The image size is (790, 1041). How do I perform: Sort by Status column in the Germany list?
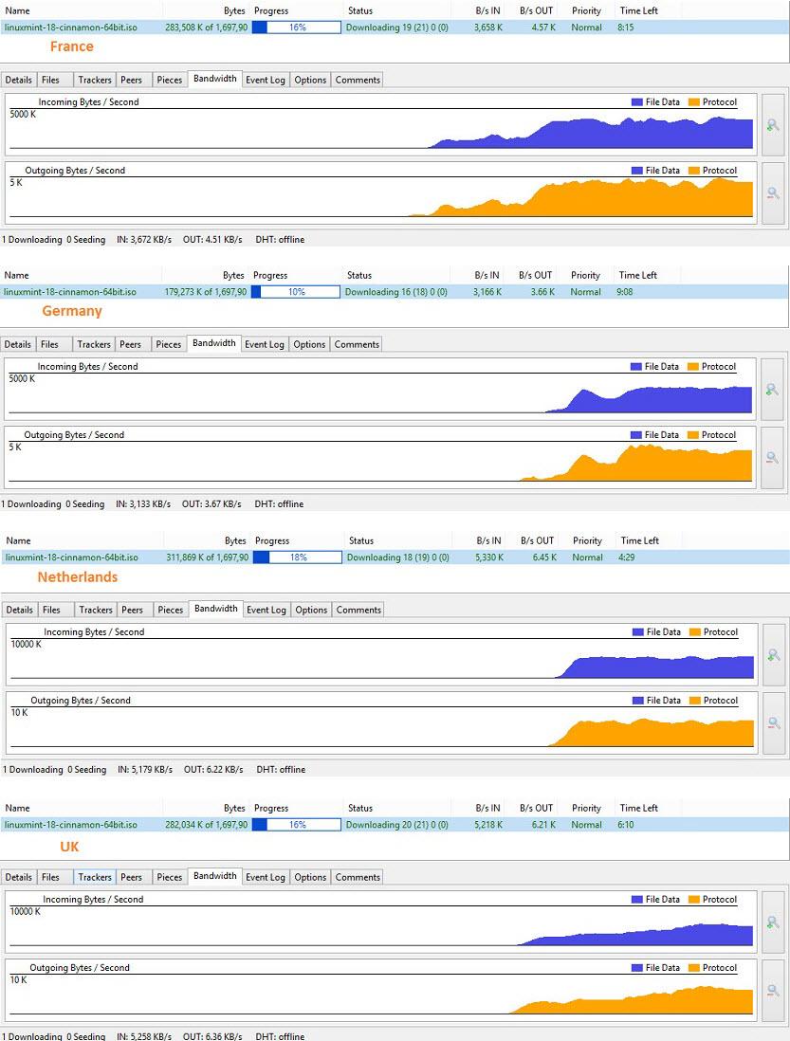(x=395, y=276)
